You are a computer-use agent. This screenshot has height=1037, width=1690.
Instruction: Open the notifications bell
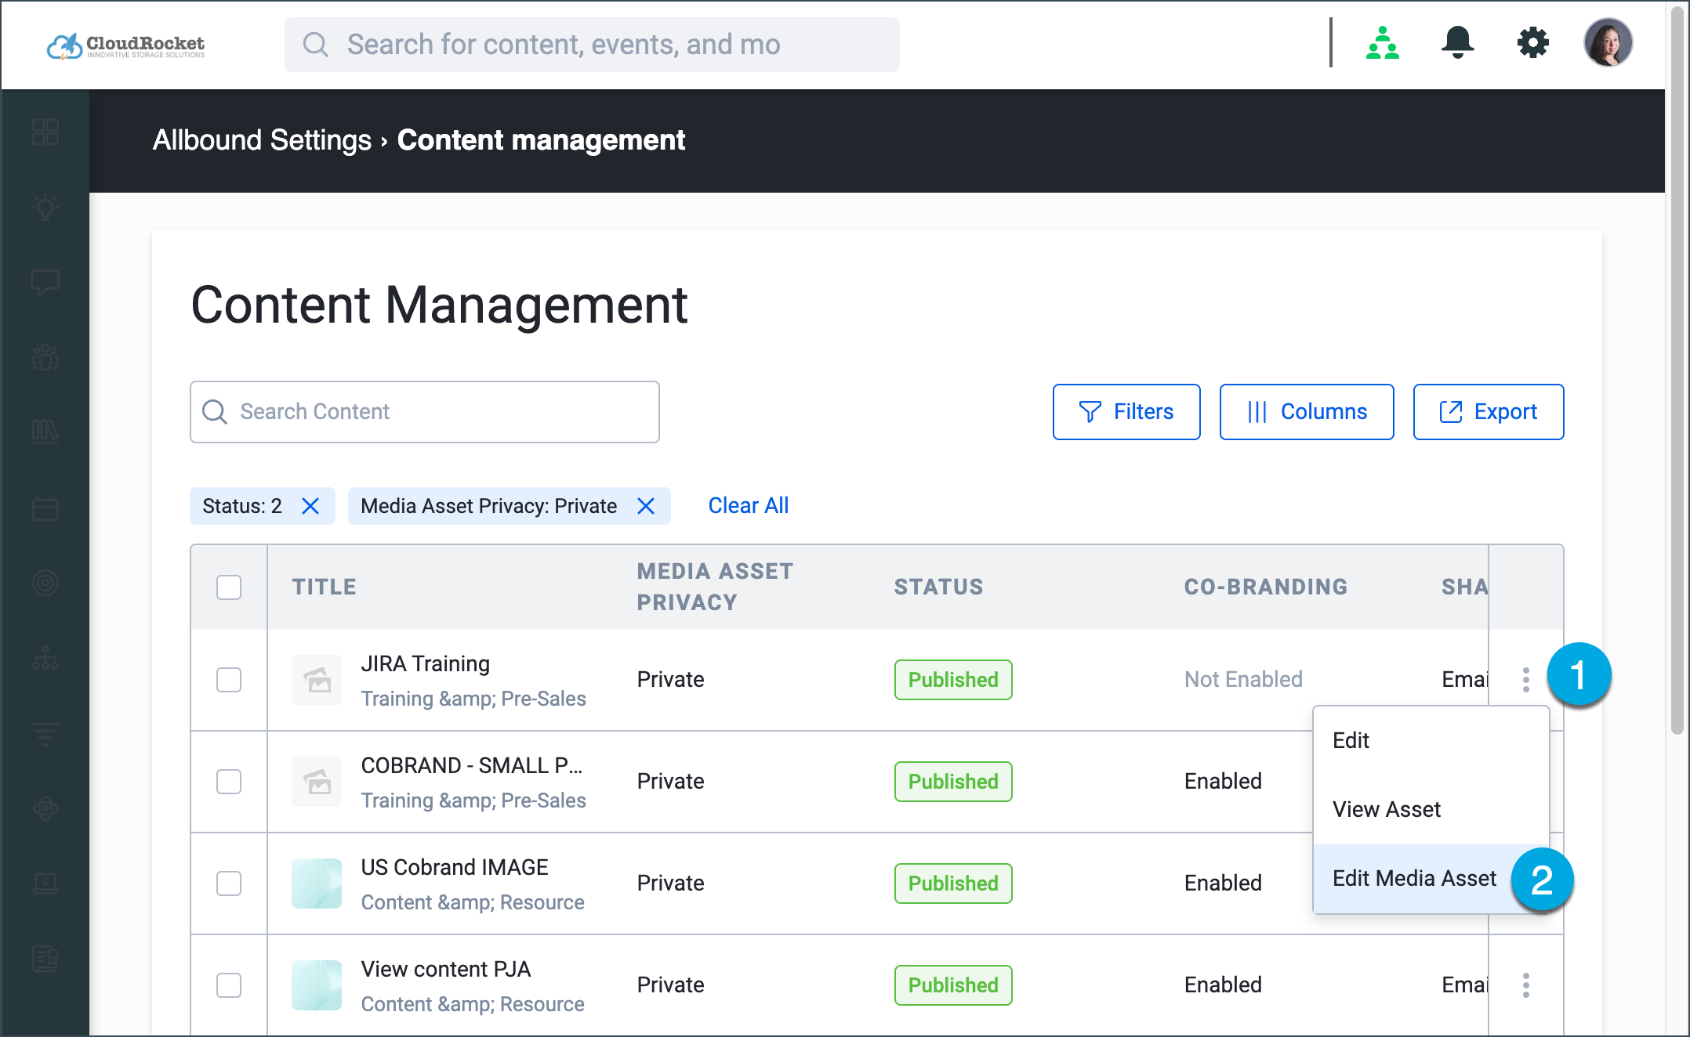tap(1457, 42)
